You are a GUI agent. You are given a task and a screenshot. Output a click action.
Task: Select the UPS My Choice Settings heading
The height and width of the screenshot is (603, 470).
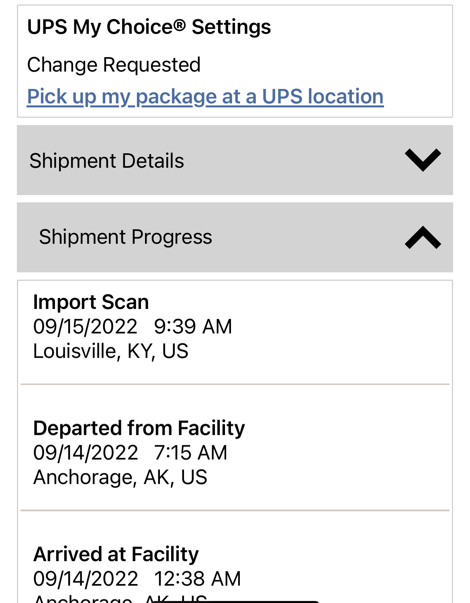149,27
